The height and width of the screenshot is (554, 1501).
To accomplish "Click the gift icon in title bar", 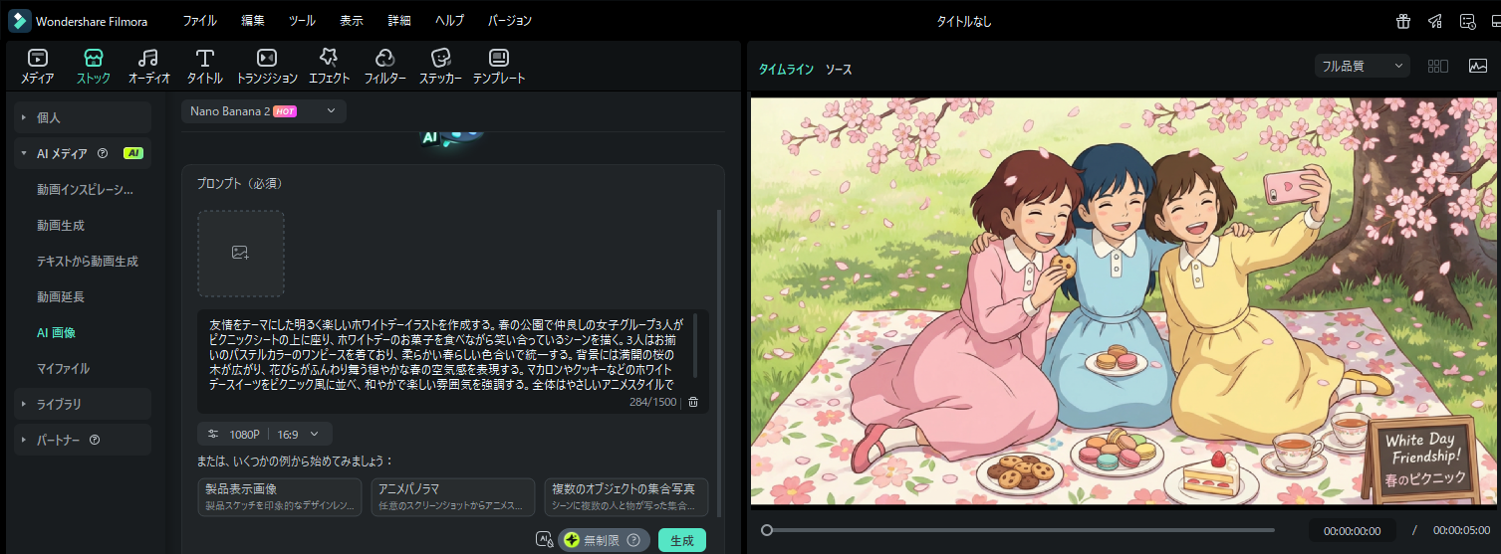I will point(1403,21).
